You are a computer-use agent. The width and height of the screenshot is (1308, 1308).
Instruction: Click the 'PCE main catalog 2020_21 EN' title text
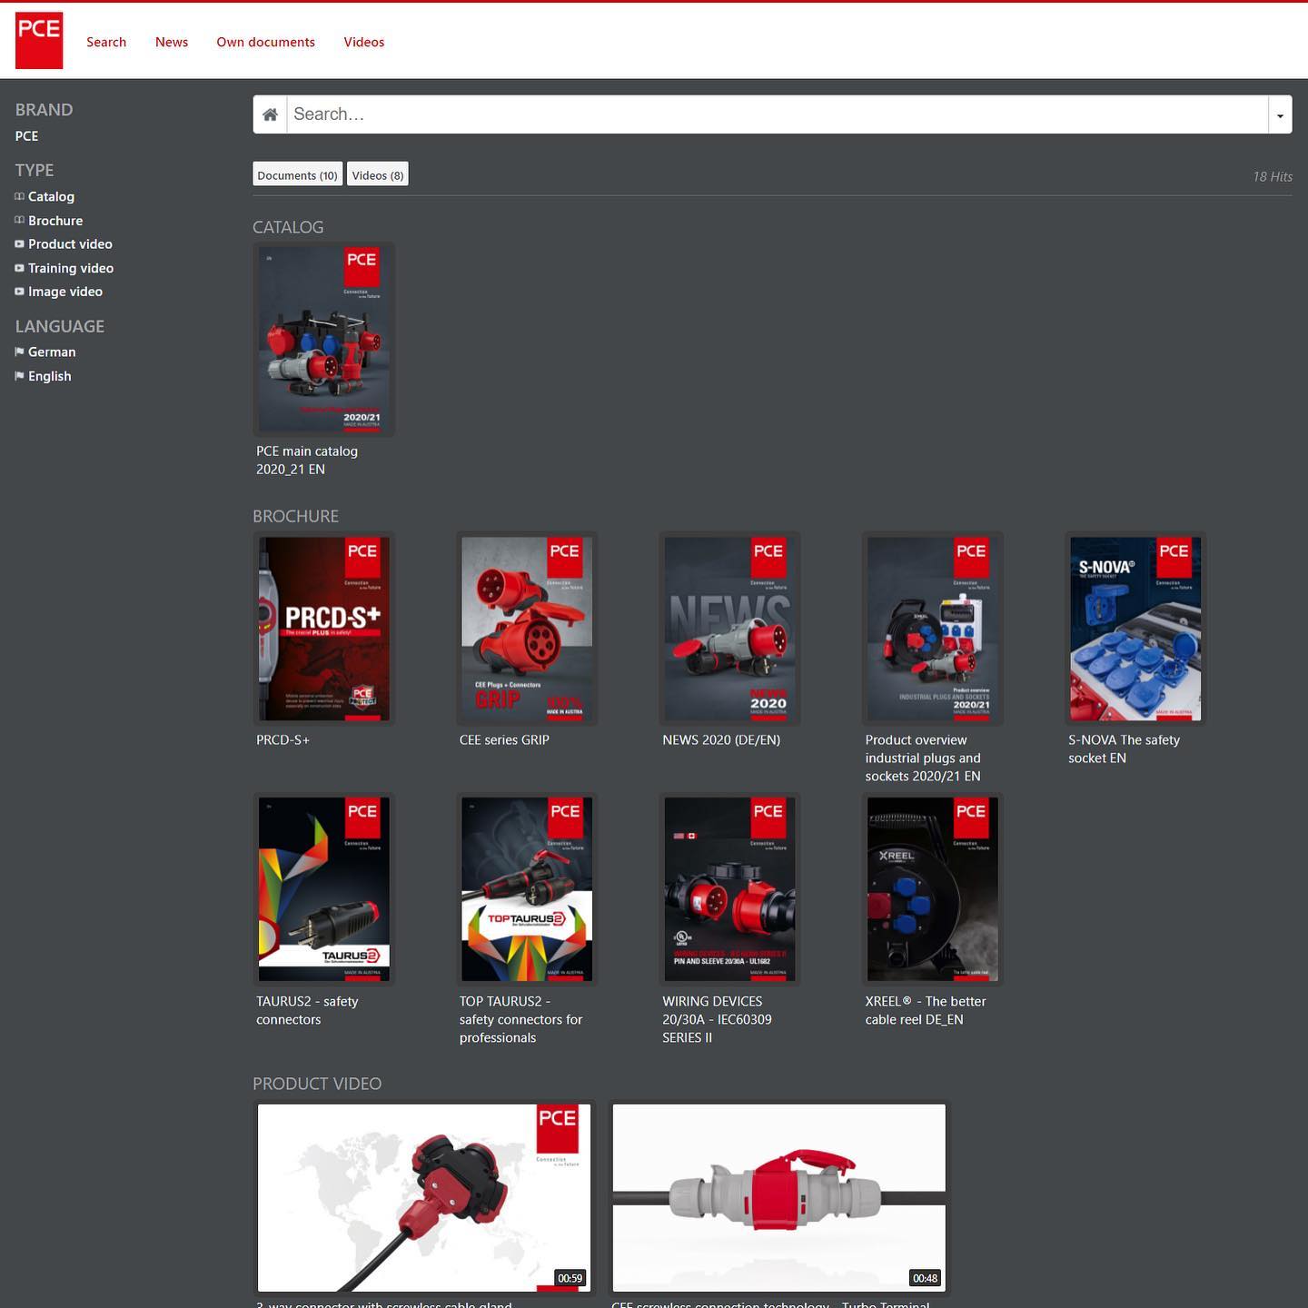pyautogui.click(x=307, y=461)
